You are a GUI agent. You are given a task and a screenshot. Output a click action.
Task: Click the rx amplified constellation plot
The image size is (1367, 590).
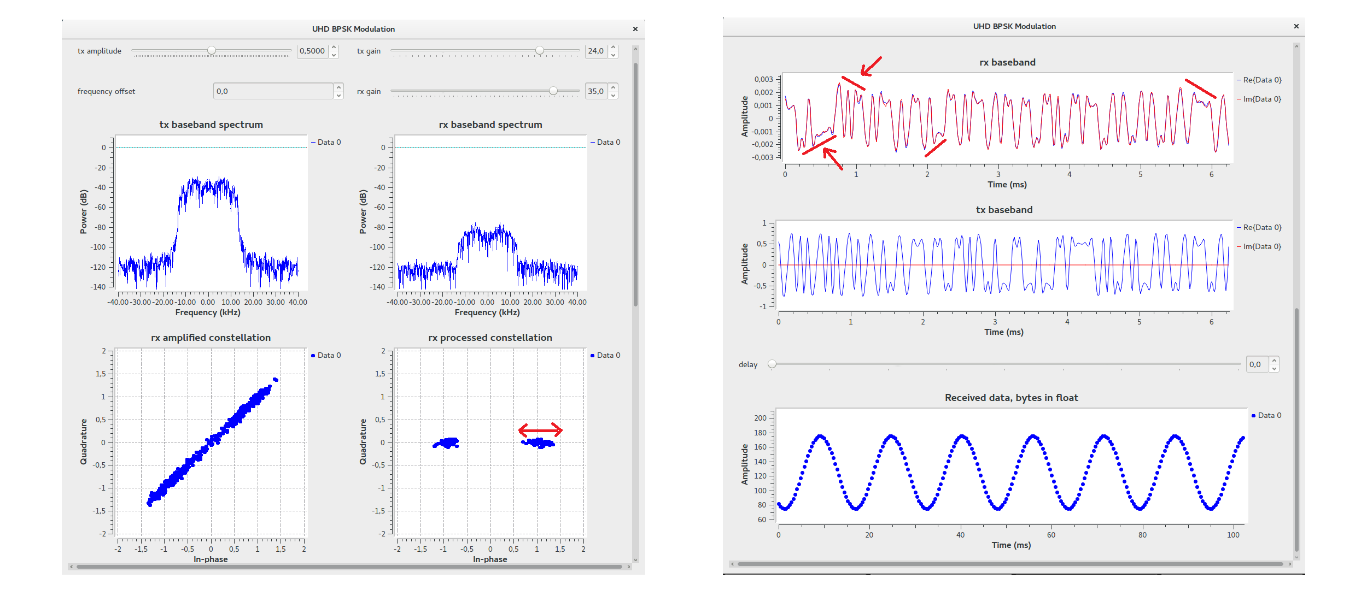tap(211, 441)
